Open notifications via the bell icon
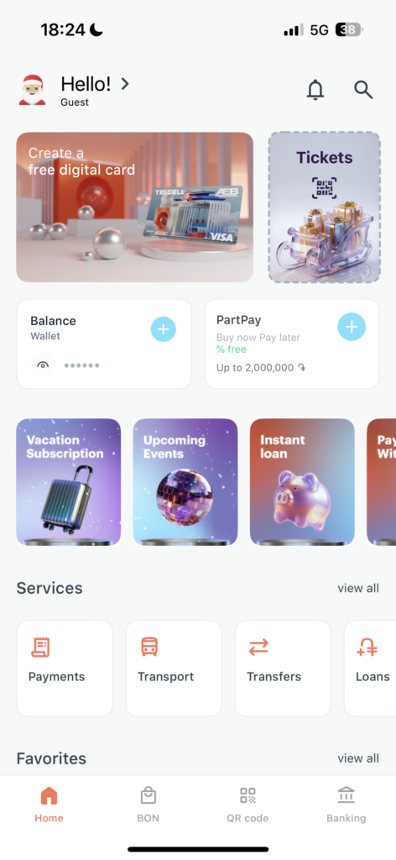 coord(315,90)
